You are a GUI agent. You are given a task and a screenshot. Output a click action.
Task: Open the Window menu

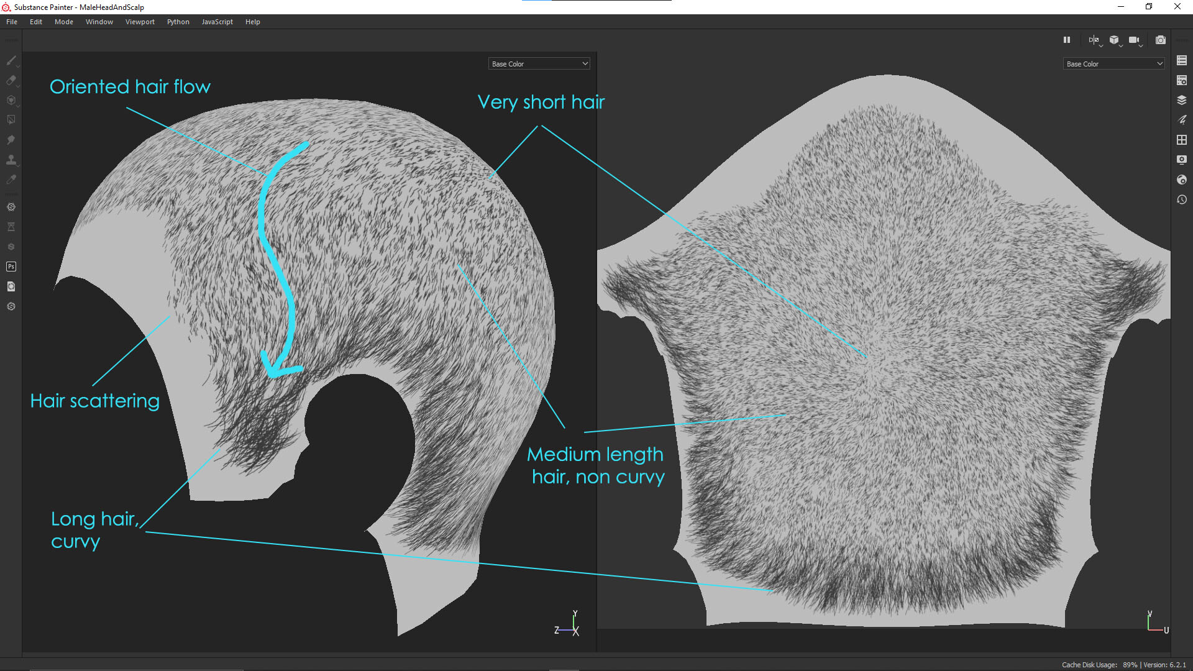(99, 22)
